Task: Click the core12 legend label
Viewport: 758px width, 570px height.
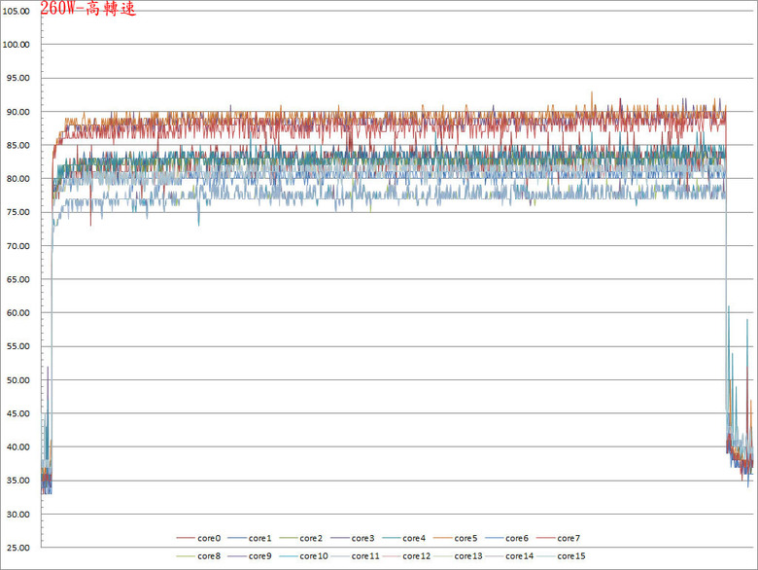Action: tap(416, 556)
